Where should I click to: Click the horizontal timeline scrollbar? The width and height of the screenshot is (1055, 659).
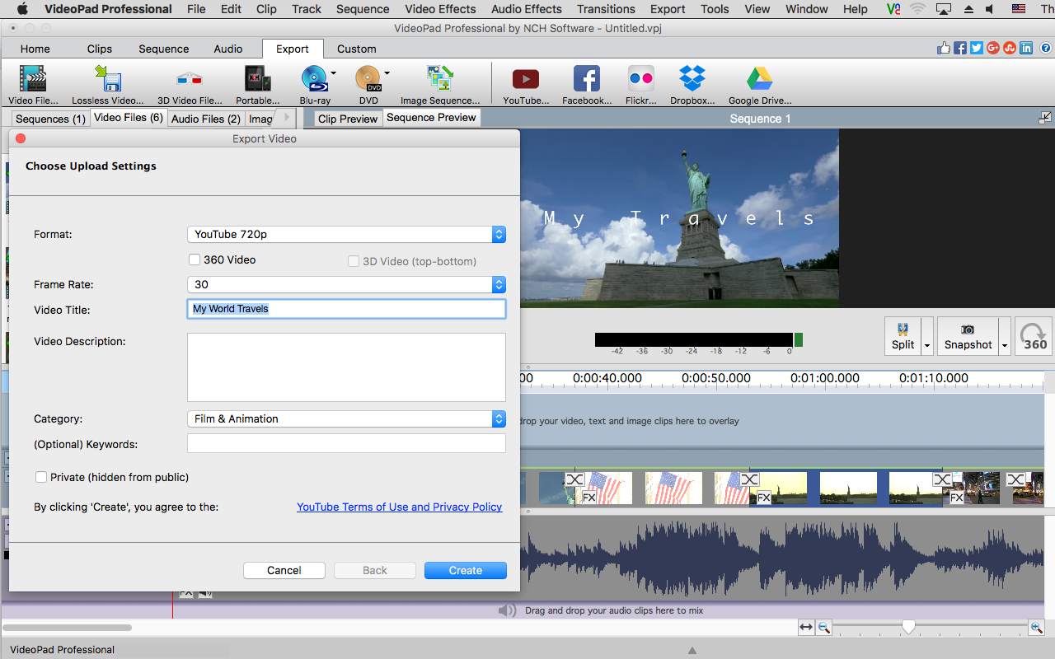[x=68, y=628]
